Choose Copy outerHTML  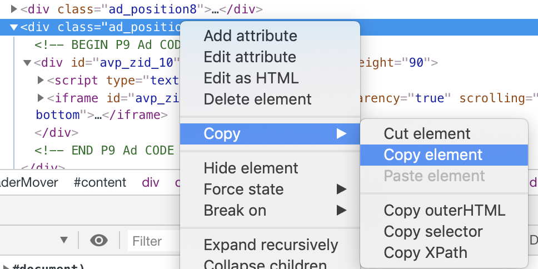click(x=444, y=210)
